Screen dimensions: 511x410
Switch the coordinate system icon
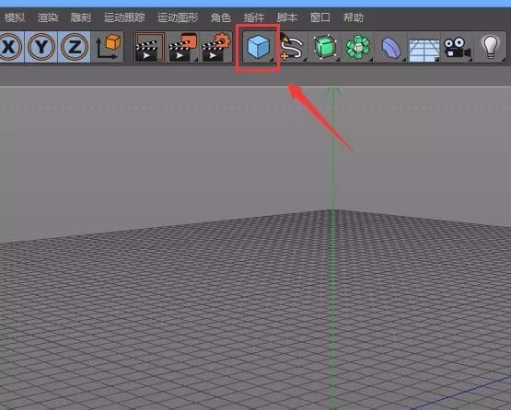click(x=108, y=47)
